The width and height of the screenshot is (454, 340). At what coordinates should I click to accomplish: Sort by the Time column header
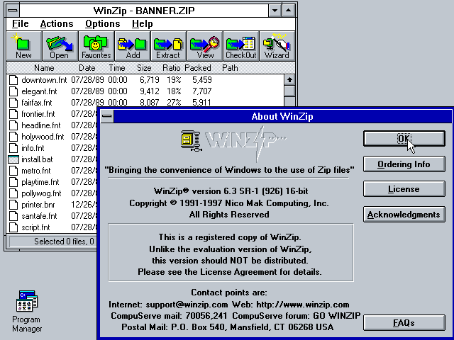click(117, 68)
